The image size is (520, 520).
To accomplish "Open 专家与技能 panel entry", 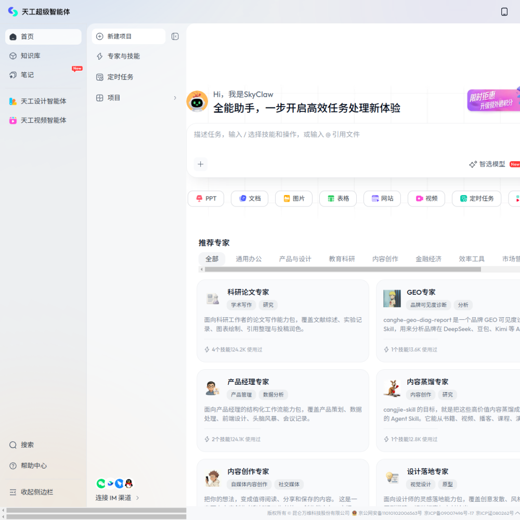I will (136, 56).
